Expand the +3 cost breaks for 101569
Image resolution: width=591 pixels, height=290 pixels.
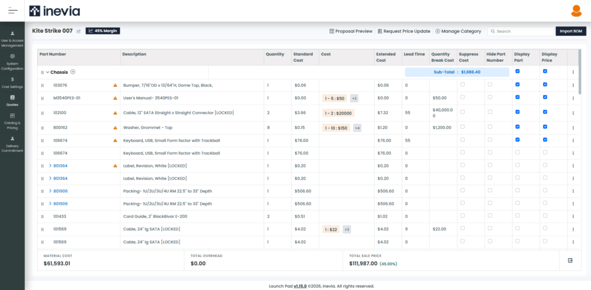click(347, 229)
